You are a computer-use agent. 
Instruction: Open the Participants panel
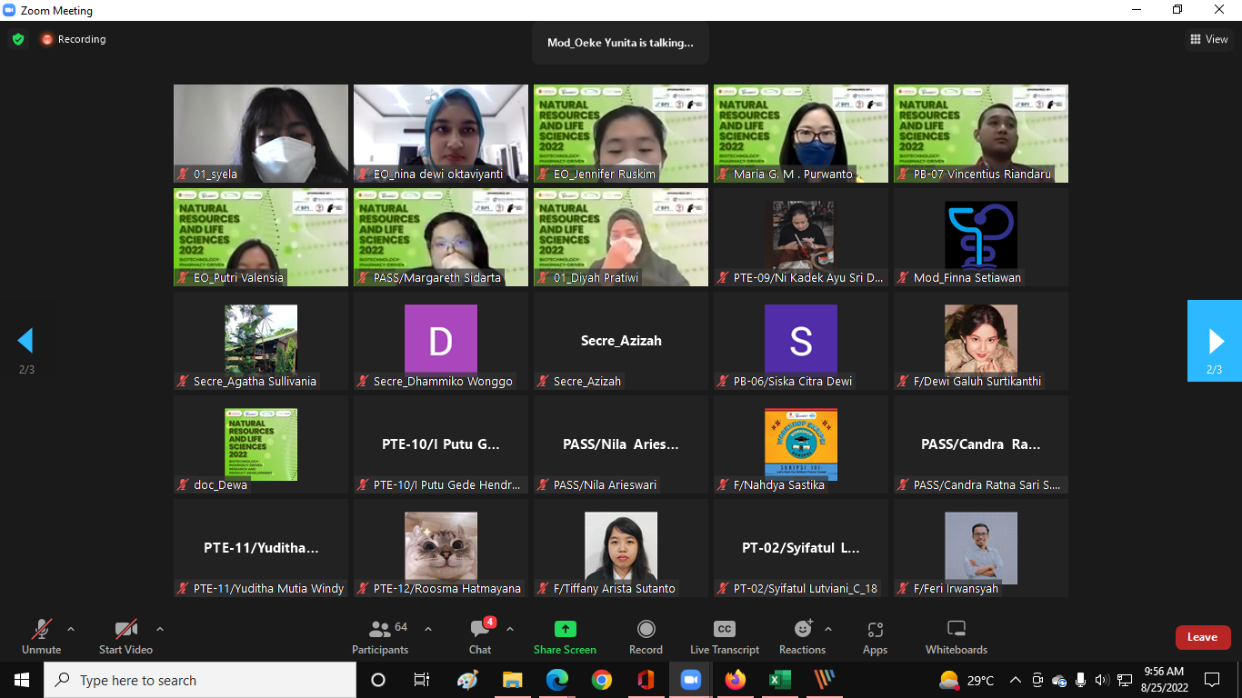click(x=380, y=636)
